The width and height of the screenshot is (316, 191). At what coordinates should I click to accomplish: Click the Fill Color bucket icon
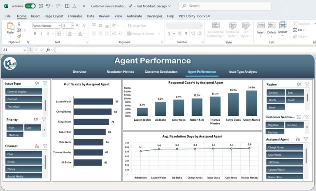pyautogui.click(x=70, y=34)
